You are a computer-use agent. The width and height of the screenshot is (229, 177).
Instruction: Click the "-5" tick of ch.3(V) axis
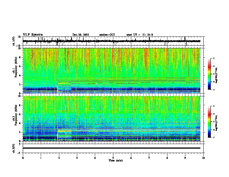[19, 153]
